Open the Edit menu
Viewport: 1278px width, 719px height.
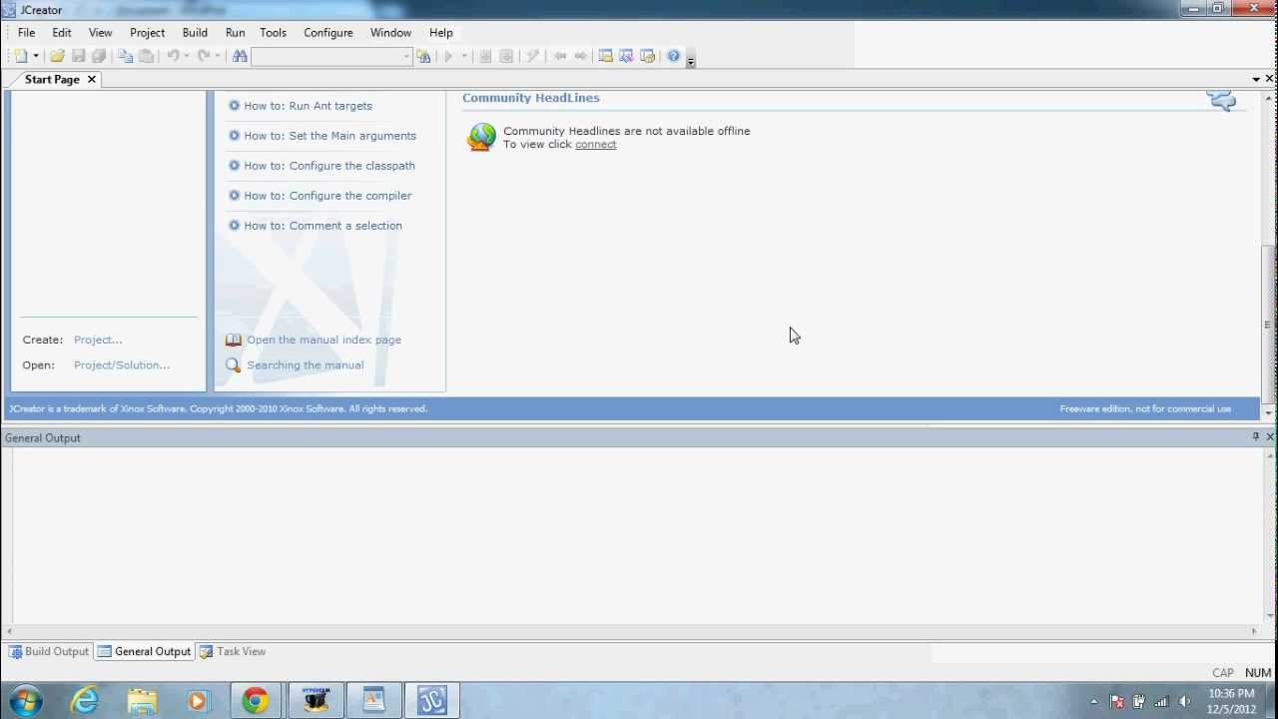(x=62, y=33)
